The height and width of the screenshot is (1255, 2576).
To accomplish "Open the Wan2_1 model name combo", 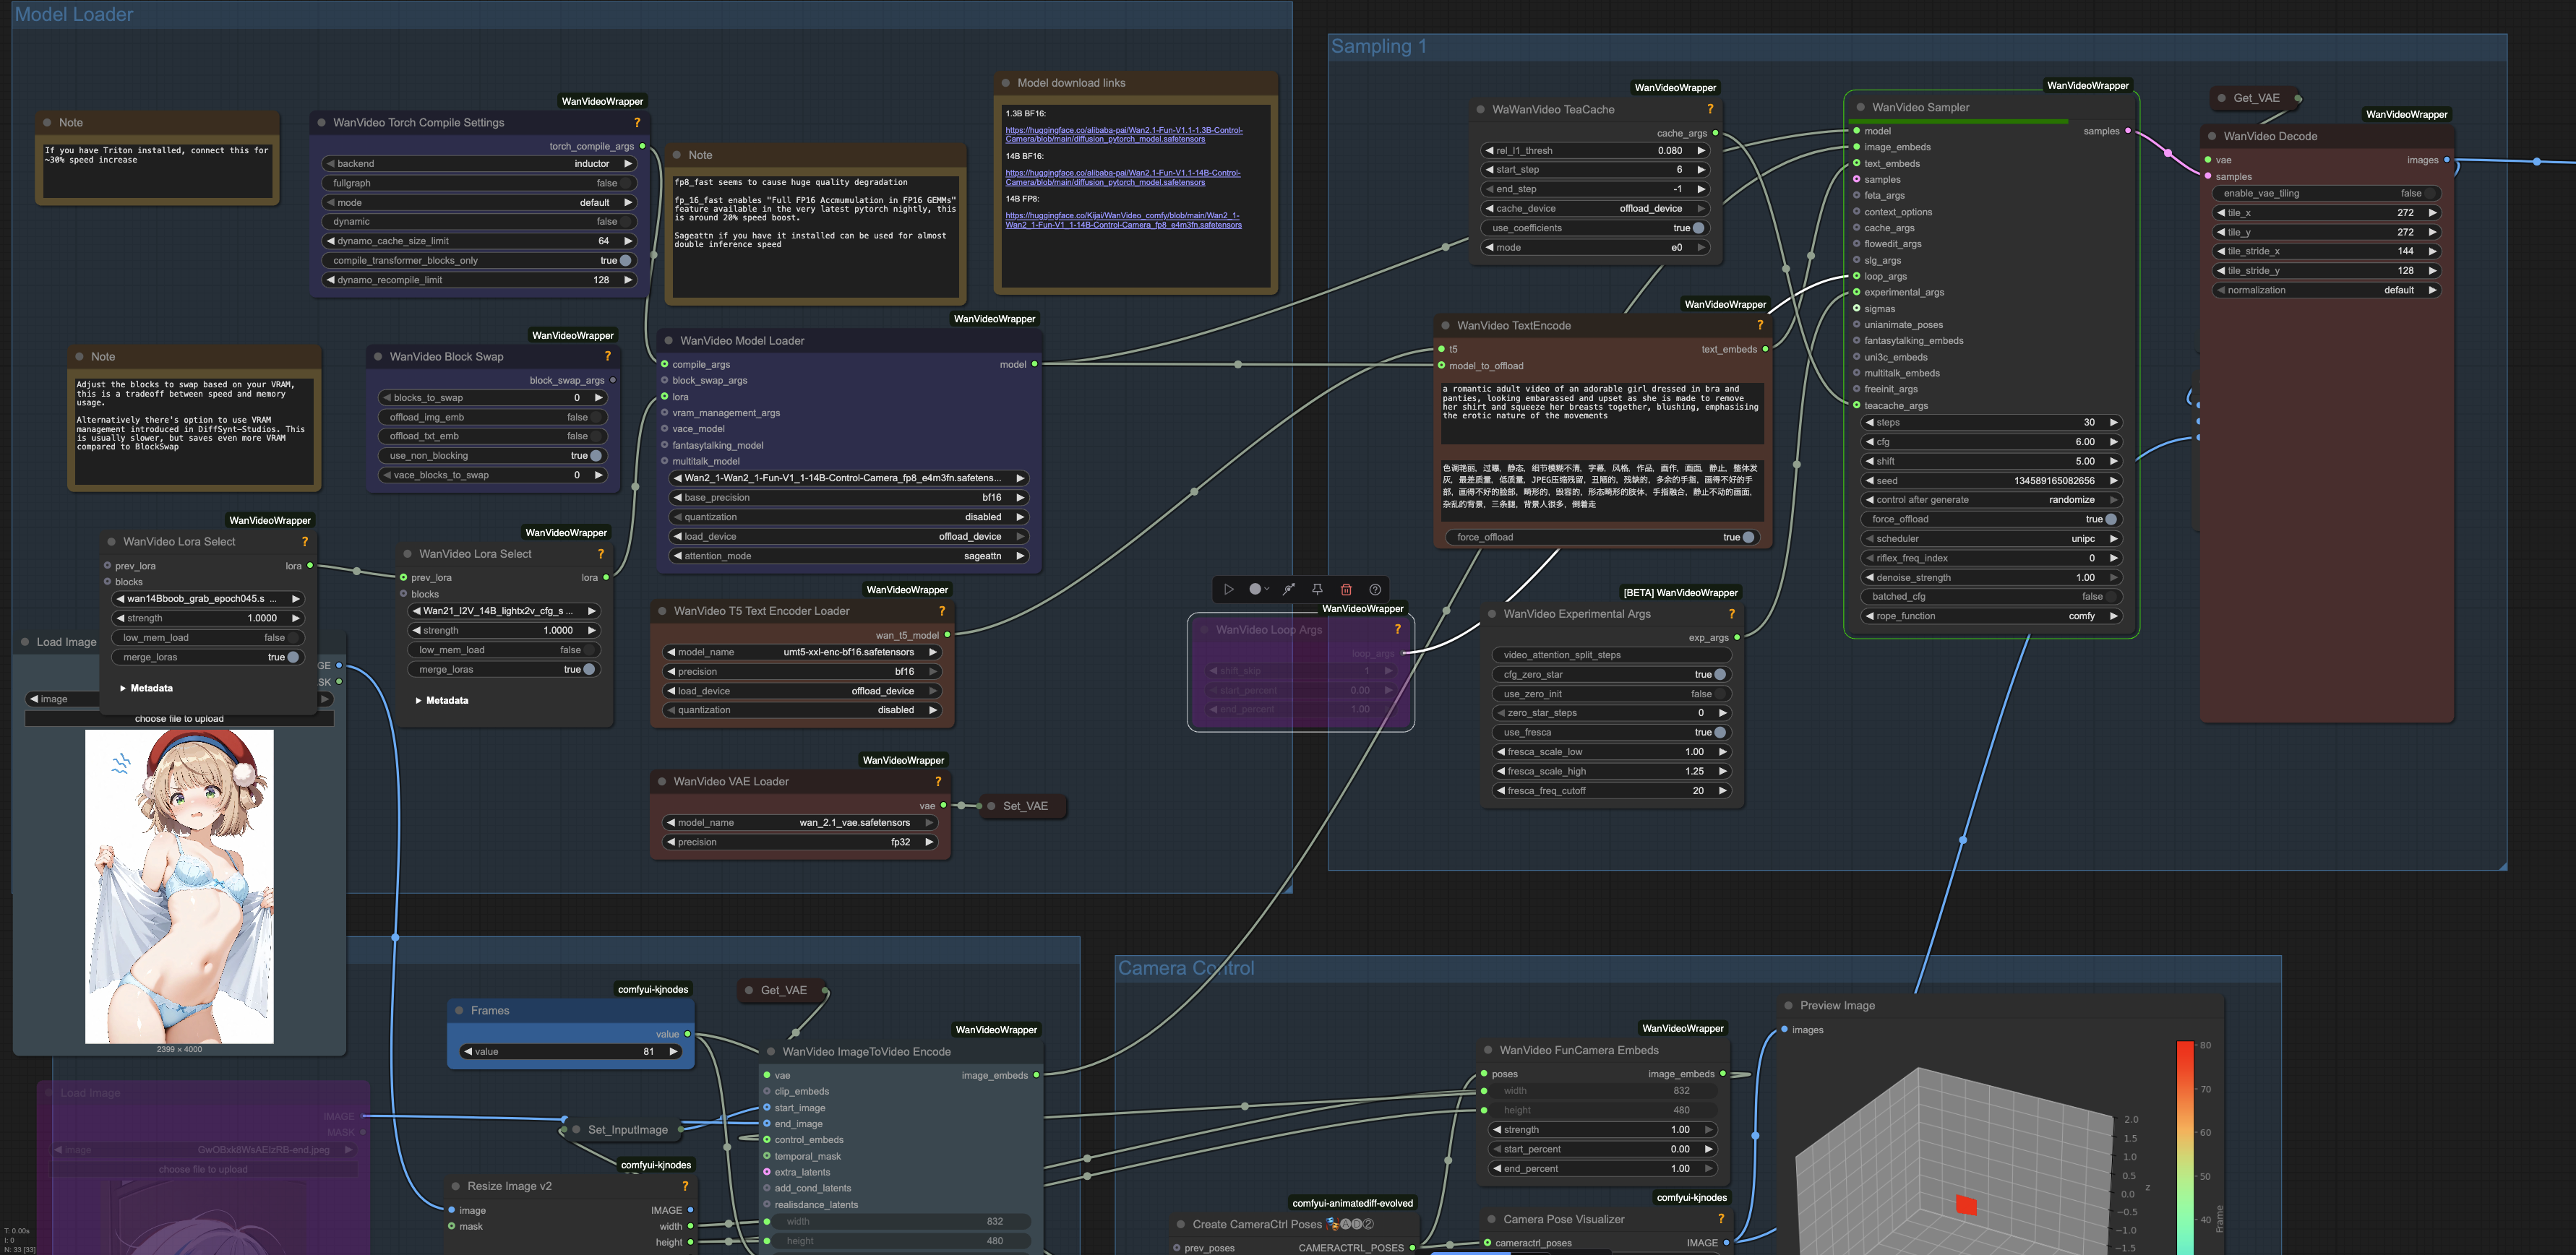I will tap(848, 478).
